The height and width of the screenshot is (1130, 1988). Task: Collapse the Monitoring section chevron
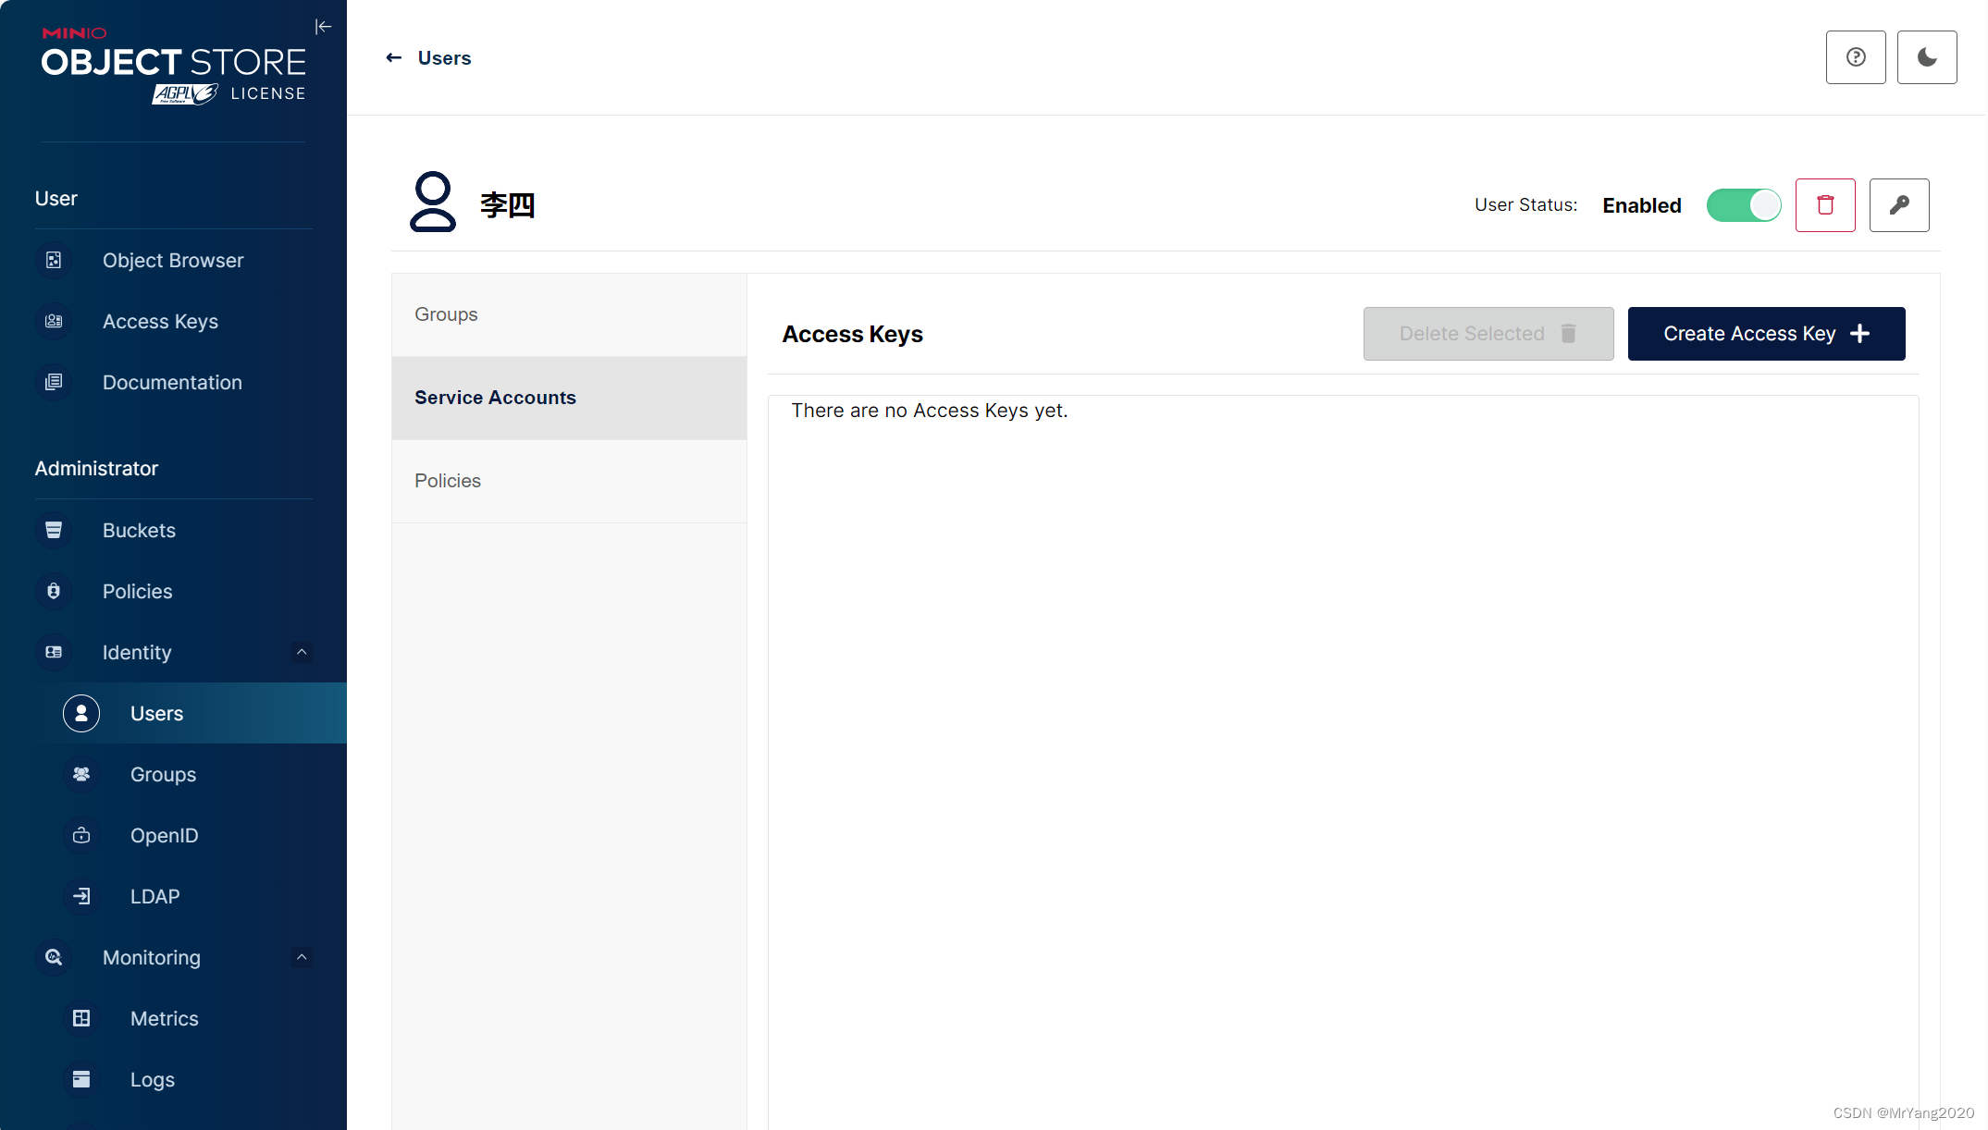coord(302,958)
